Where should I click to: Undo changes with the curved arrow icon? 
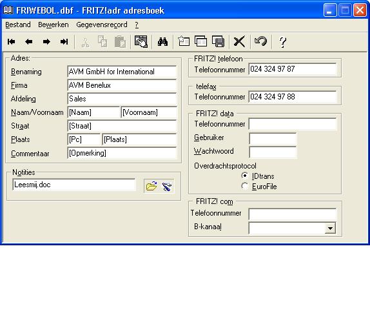click(x=260, y=41)
